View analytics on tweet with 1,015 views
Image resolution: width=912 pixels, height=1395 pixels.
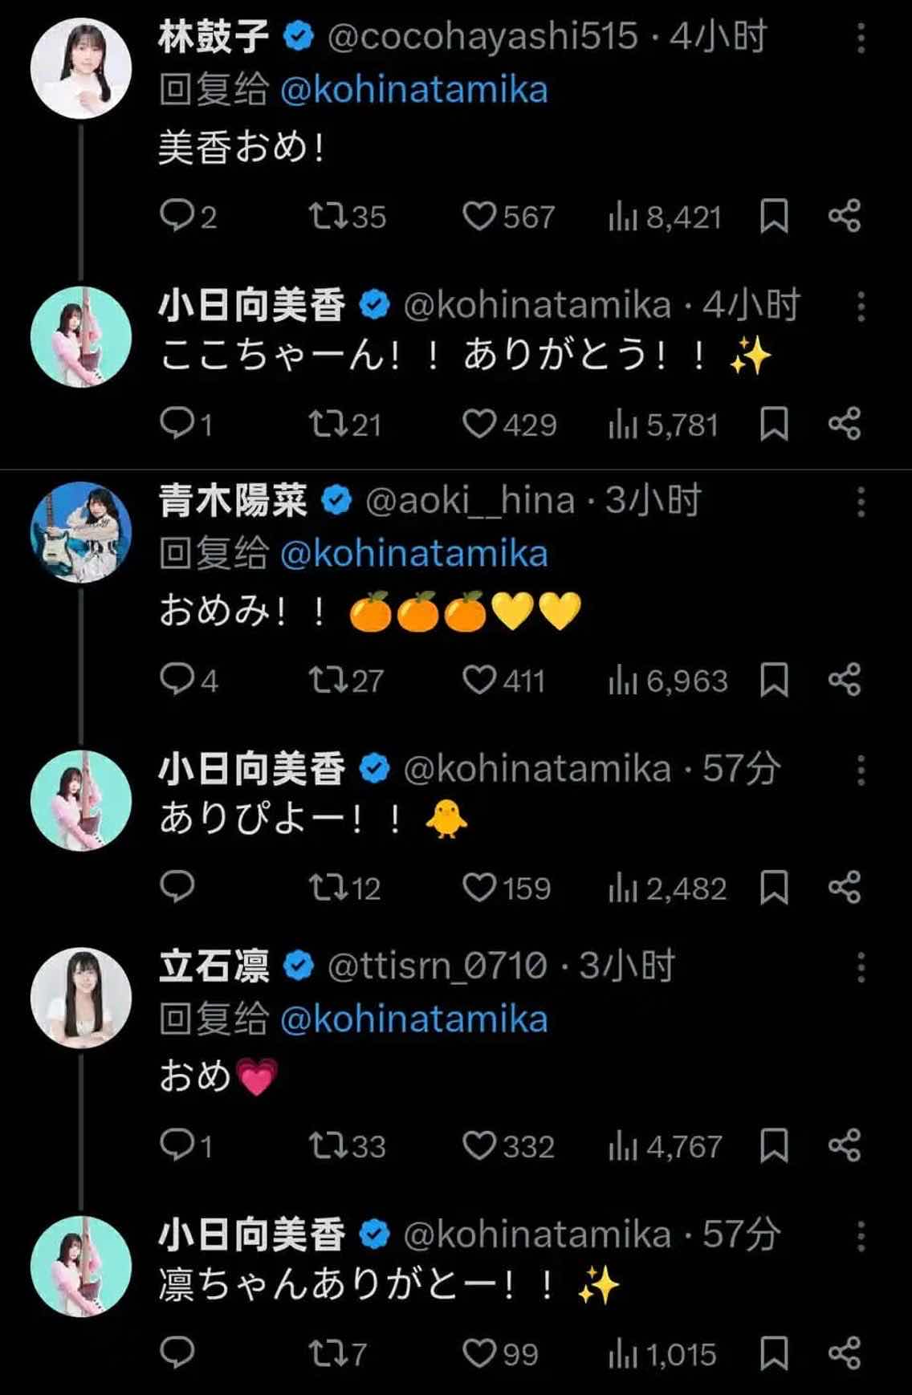pos(622,1354)
